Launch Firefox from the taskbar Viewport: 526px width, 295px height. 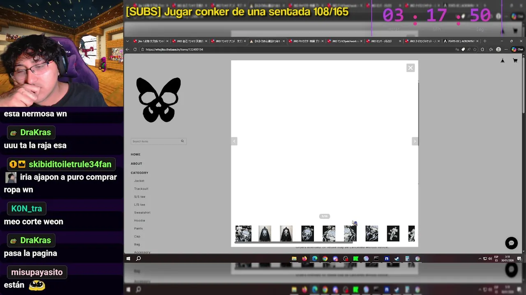coord(305,259)
